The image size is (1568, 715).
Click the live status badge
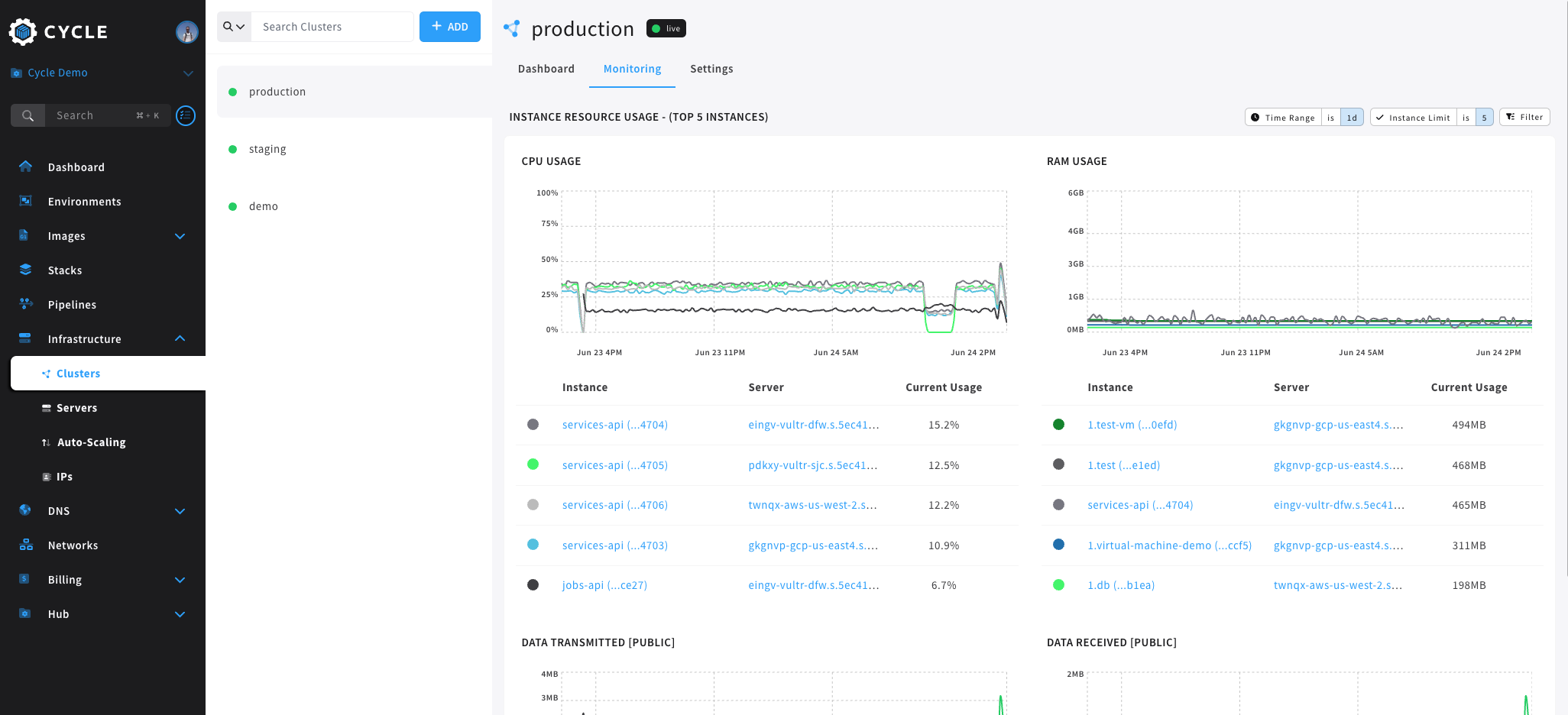666,29
